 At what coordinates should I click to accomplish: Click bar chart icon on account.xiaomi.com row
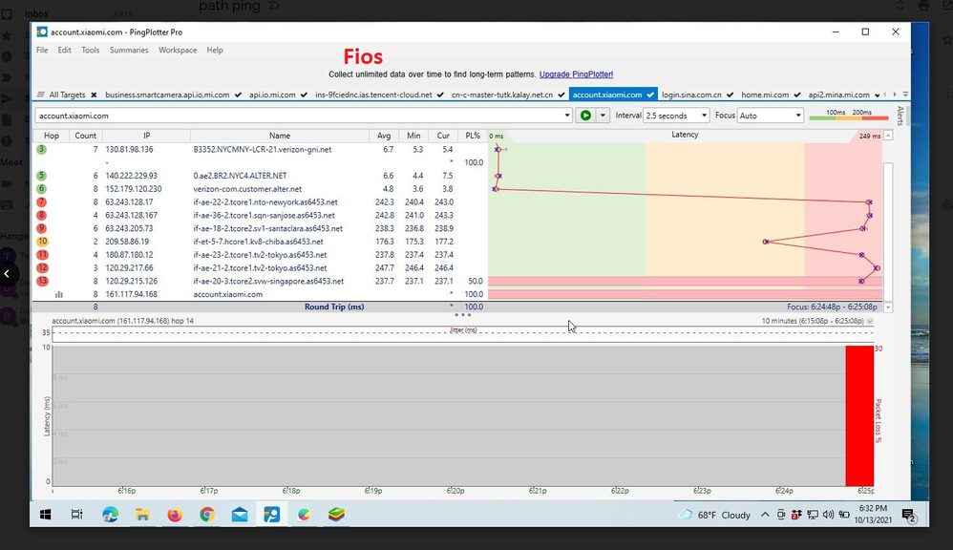(59, 294)
